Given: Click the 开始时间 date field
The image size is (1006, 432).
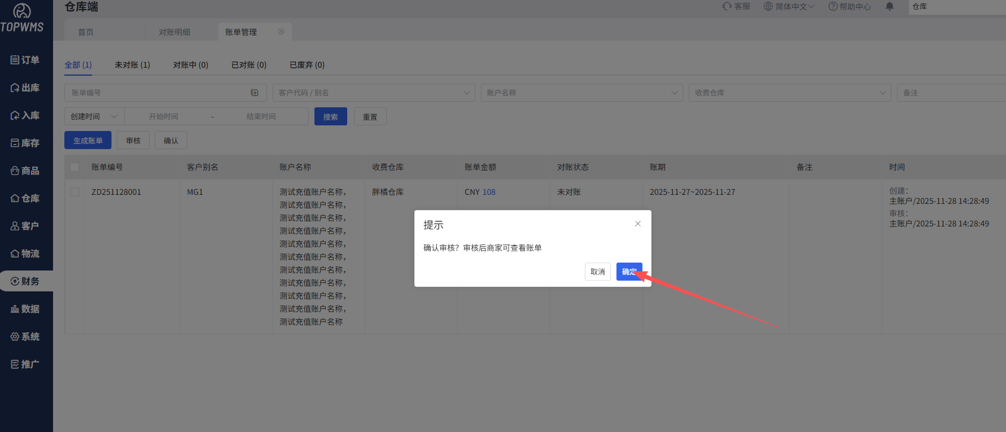Looking at the screenshot, I should pyautogui.click(x=164, y=116).
